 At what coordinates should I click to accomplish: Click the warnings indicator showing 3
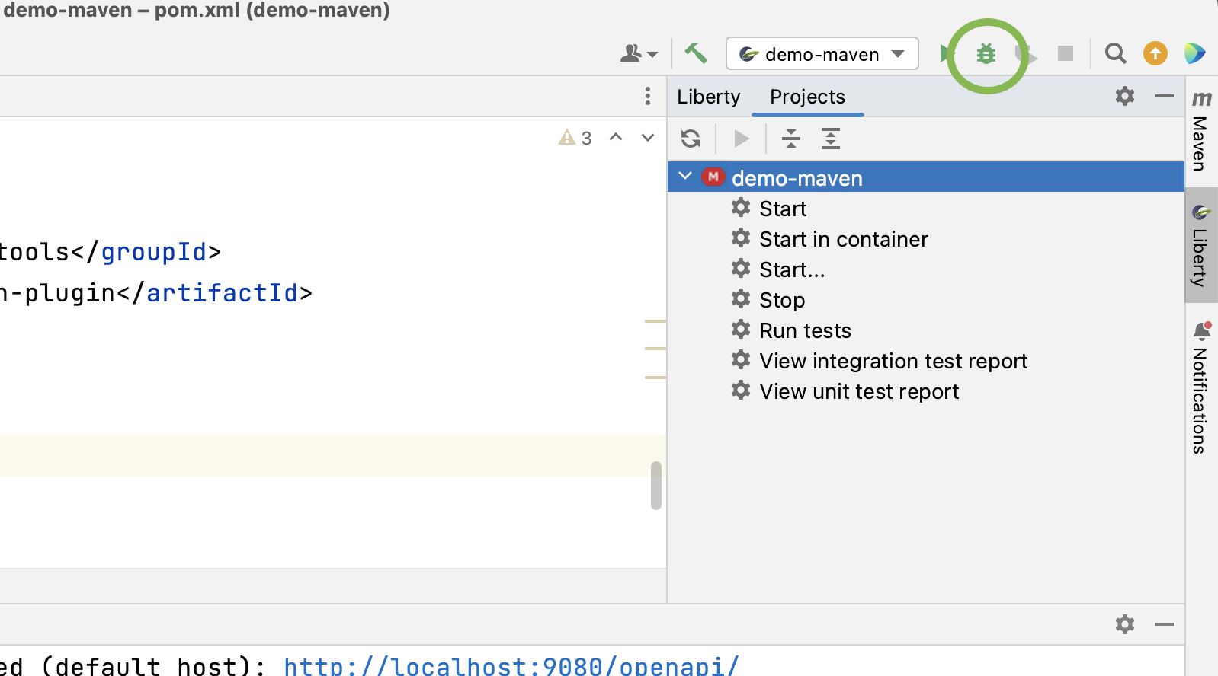coord(575,138)
